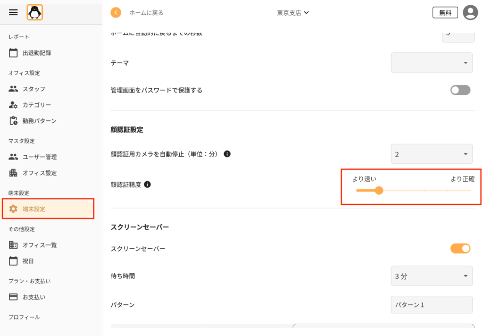Open 勤務パターン sidebar item
The width and height of the screenshot is (483, 336).
point(40,121)
